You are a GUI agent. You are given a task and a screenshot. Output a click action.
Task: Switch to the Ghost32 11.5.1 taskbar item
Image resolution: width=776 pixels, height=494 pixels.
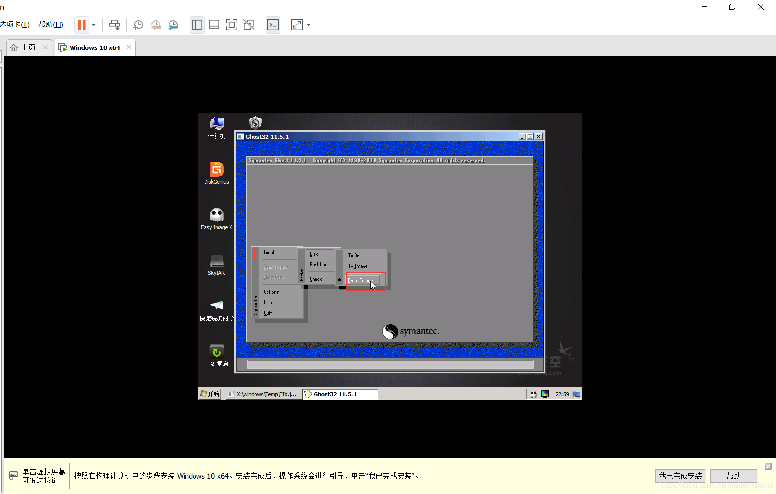pyautogui.click(x=341, y=394)
